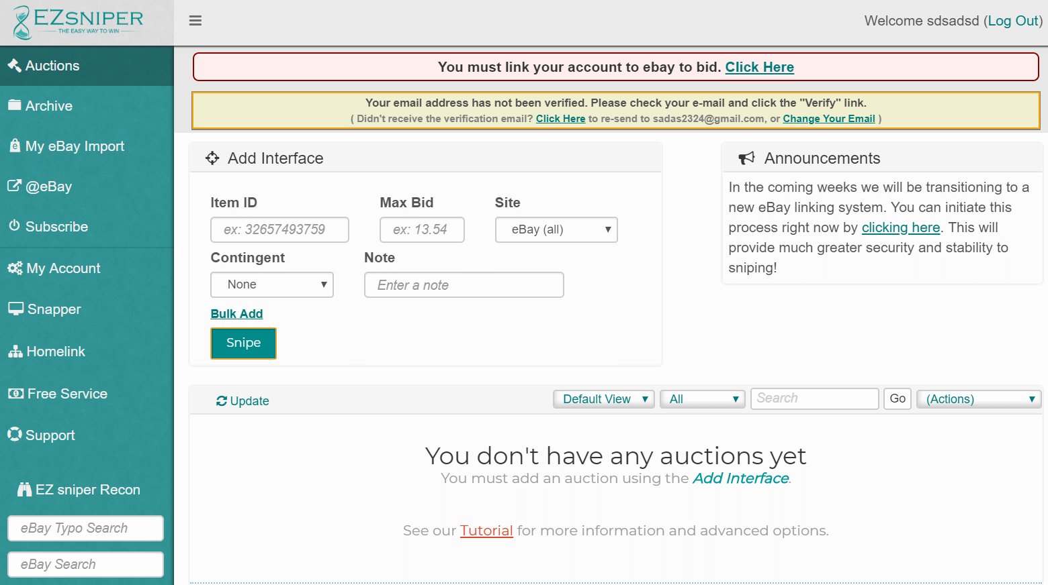Click the clicking here announcement link
This screenshot has width=1048, height=585.
[x=901, y=227]
